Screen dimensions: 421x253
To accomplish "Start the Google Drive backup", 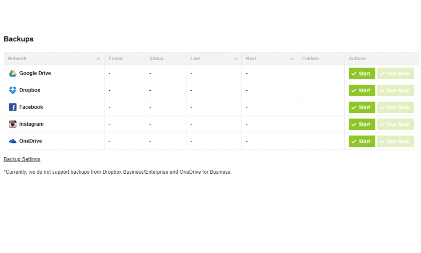I will 362,73.
